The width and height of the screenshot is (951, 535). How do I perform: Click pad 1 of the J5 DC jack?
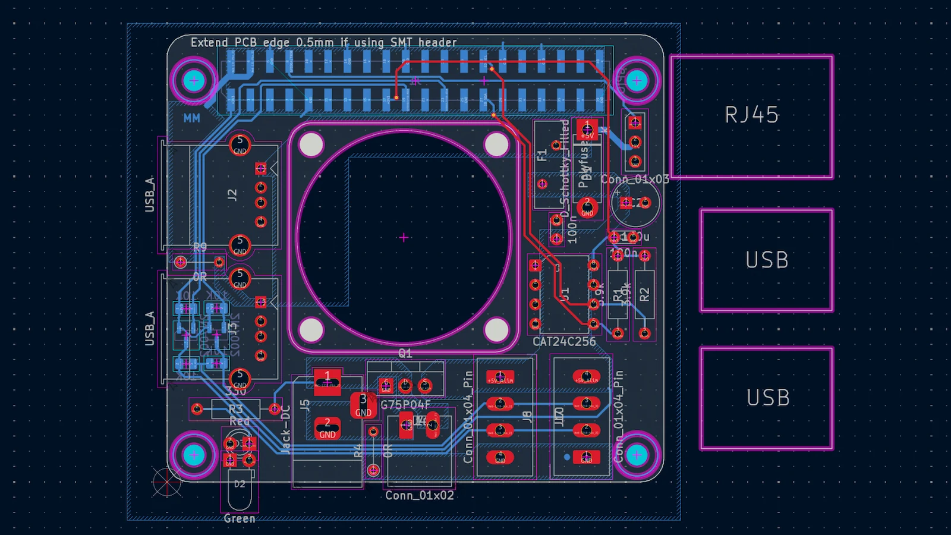tap(327, 381)
